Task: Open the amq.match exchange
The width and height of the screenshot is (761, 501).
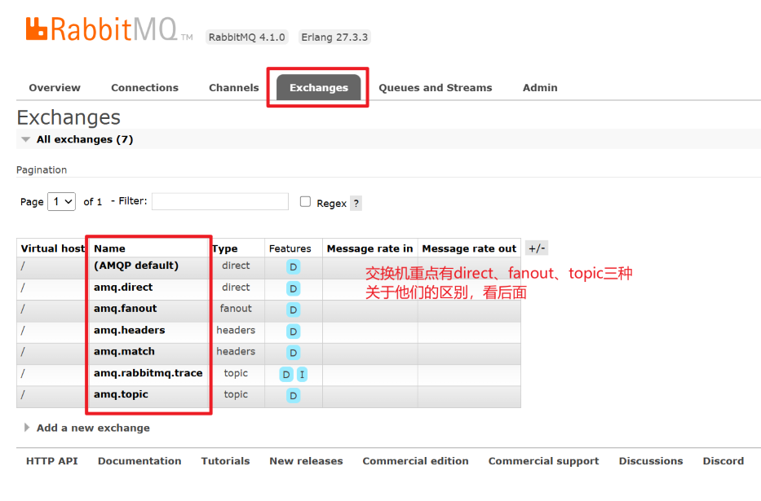Action: (124, 351)
